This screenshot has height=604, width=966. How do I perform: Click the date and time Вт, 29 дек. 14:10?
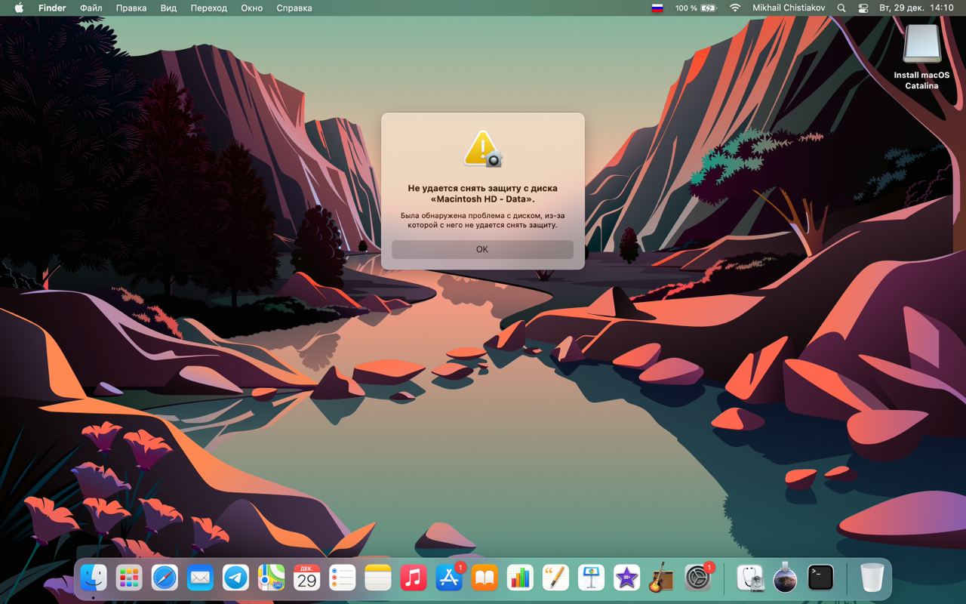point(916,8)
